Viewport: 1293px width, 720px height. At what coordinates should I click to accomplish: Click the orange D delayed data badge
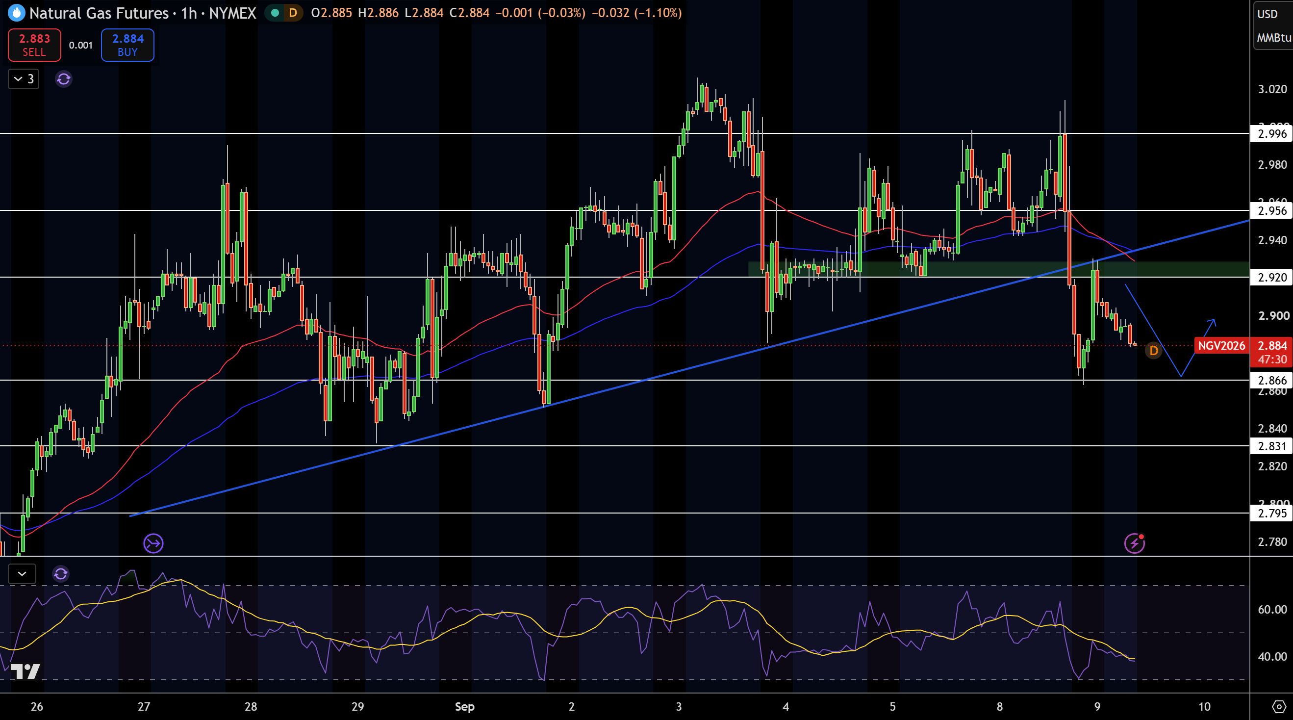[x=293, y=13]
